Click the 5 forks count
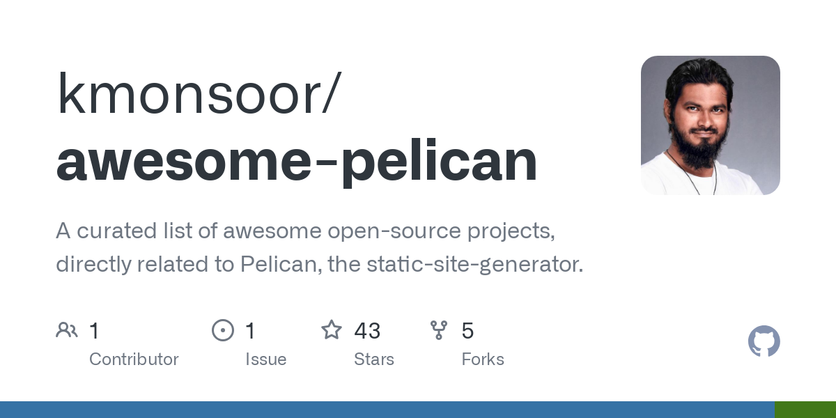Viewport: 836px width, 418px height. coord(467,330)
